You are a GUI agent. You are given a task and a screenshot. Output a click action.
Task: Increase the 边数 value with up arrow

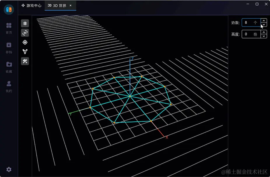264,20
